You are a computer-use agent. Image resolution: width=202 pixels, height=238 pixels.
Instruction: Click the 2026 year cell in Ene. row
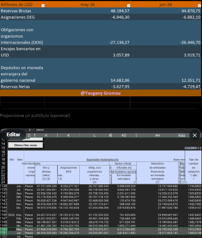(11, 215)
